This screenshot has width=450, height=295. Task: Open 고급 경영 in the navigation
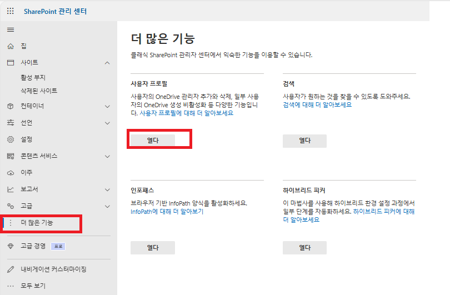(33, 246)
